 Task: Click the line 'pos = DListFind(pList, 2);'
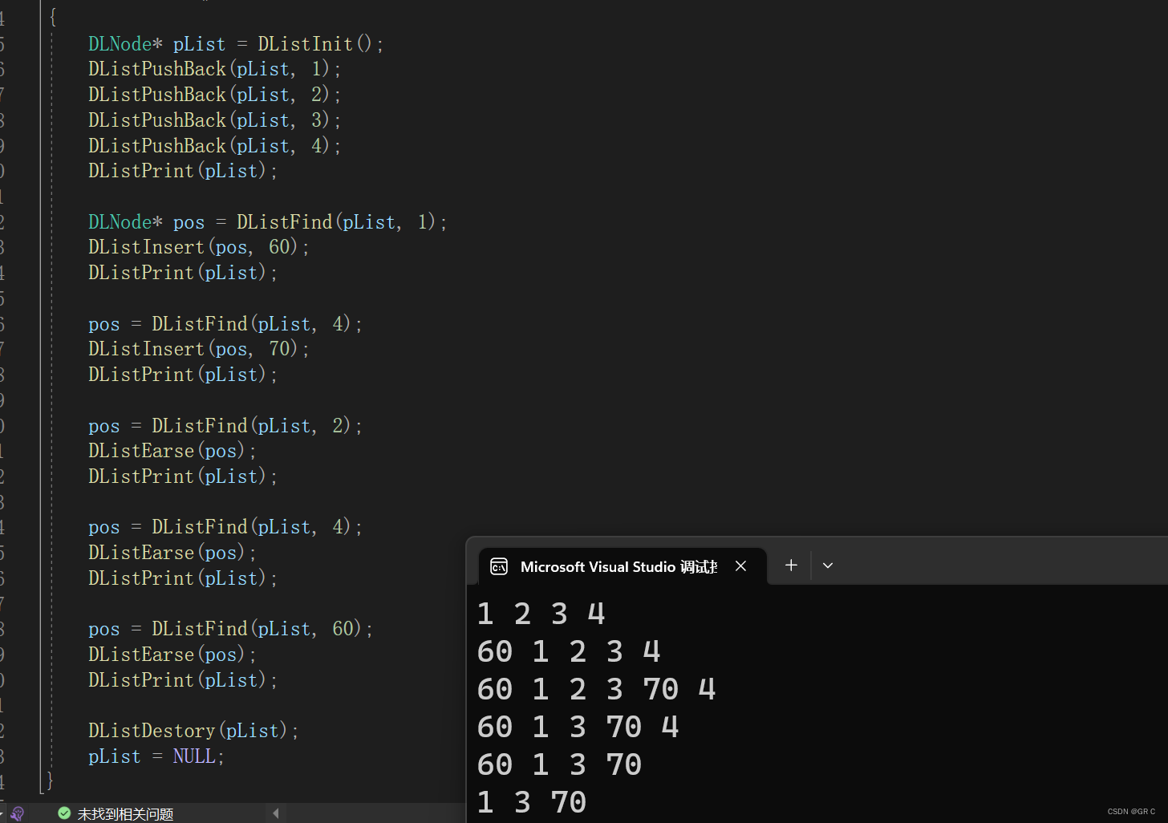(225, 426)
